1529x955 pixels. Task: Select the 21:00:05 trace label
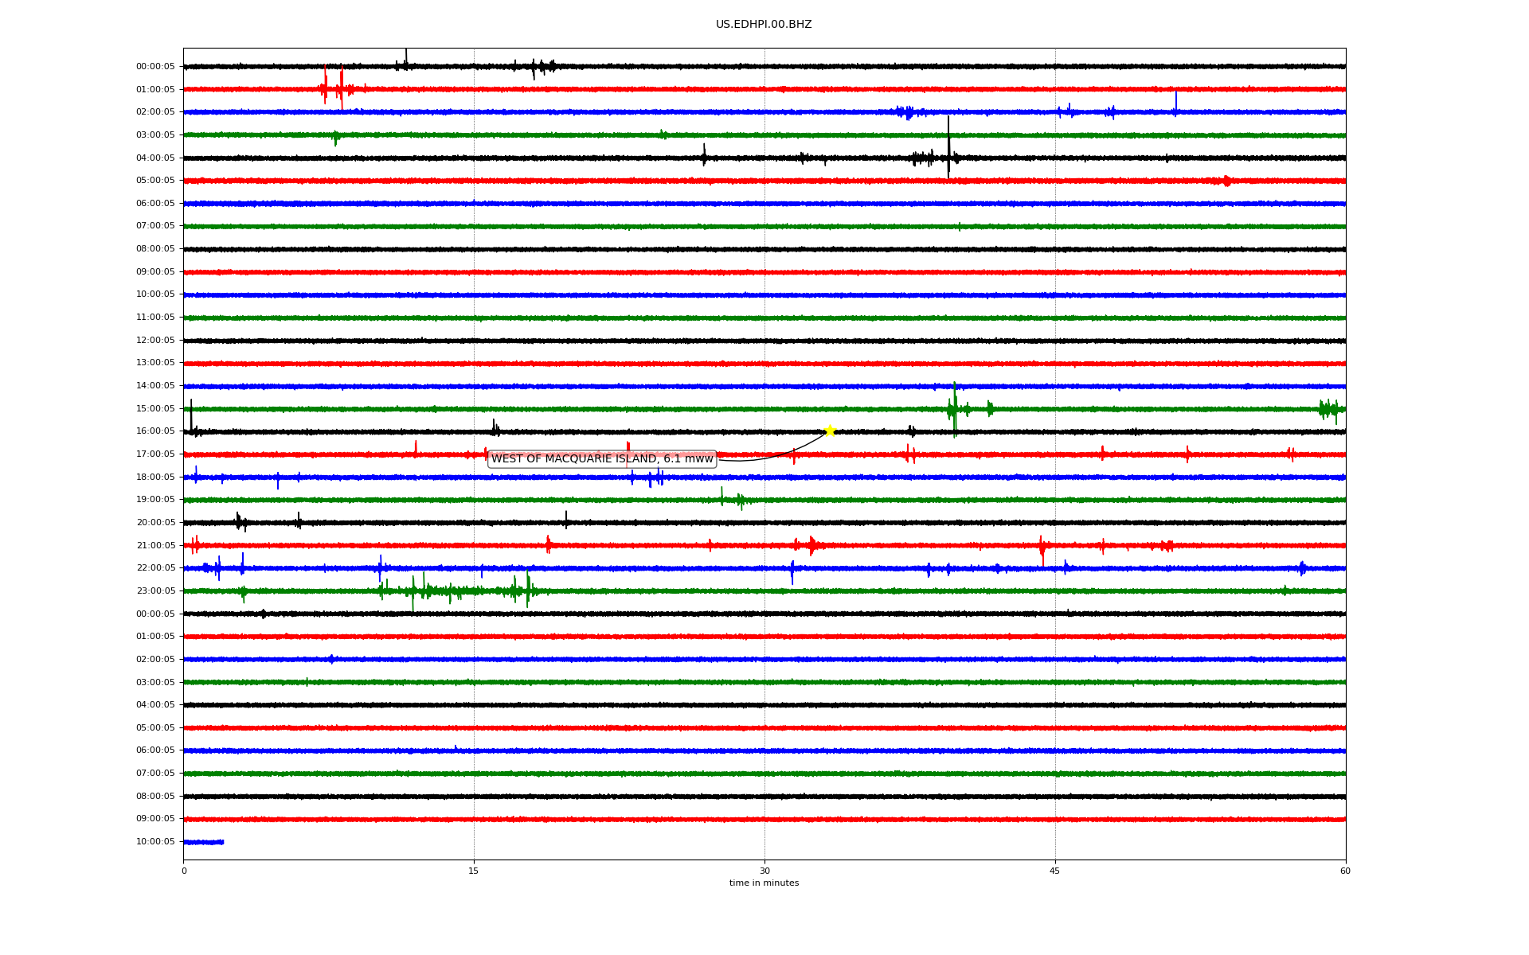(155, 546)
